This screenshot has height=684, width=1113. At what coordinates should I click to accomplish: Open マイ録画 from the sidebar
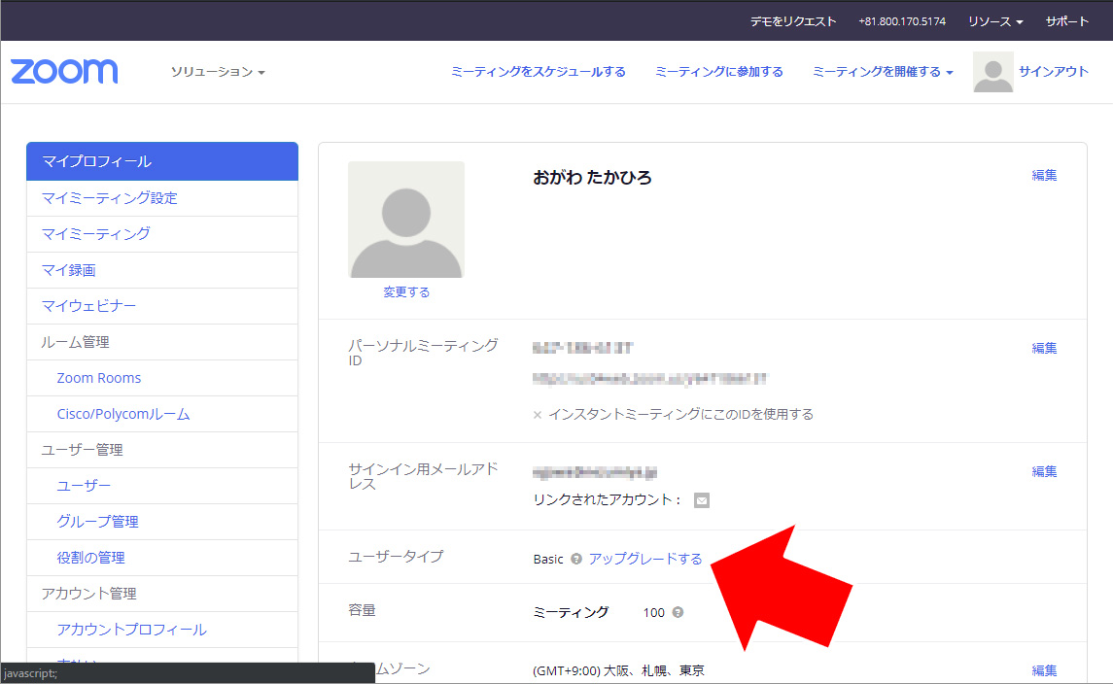click(x=68, y=270)
